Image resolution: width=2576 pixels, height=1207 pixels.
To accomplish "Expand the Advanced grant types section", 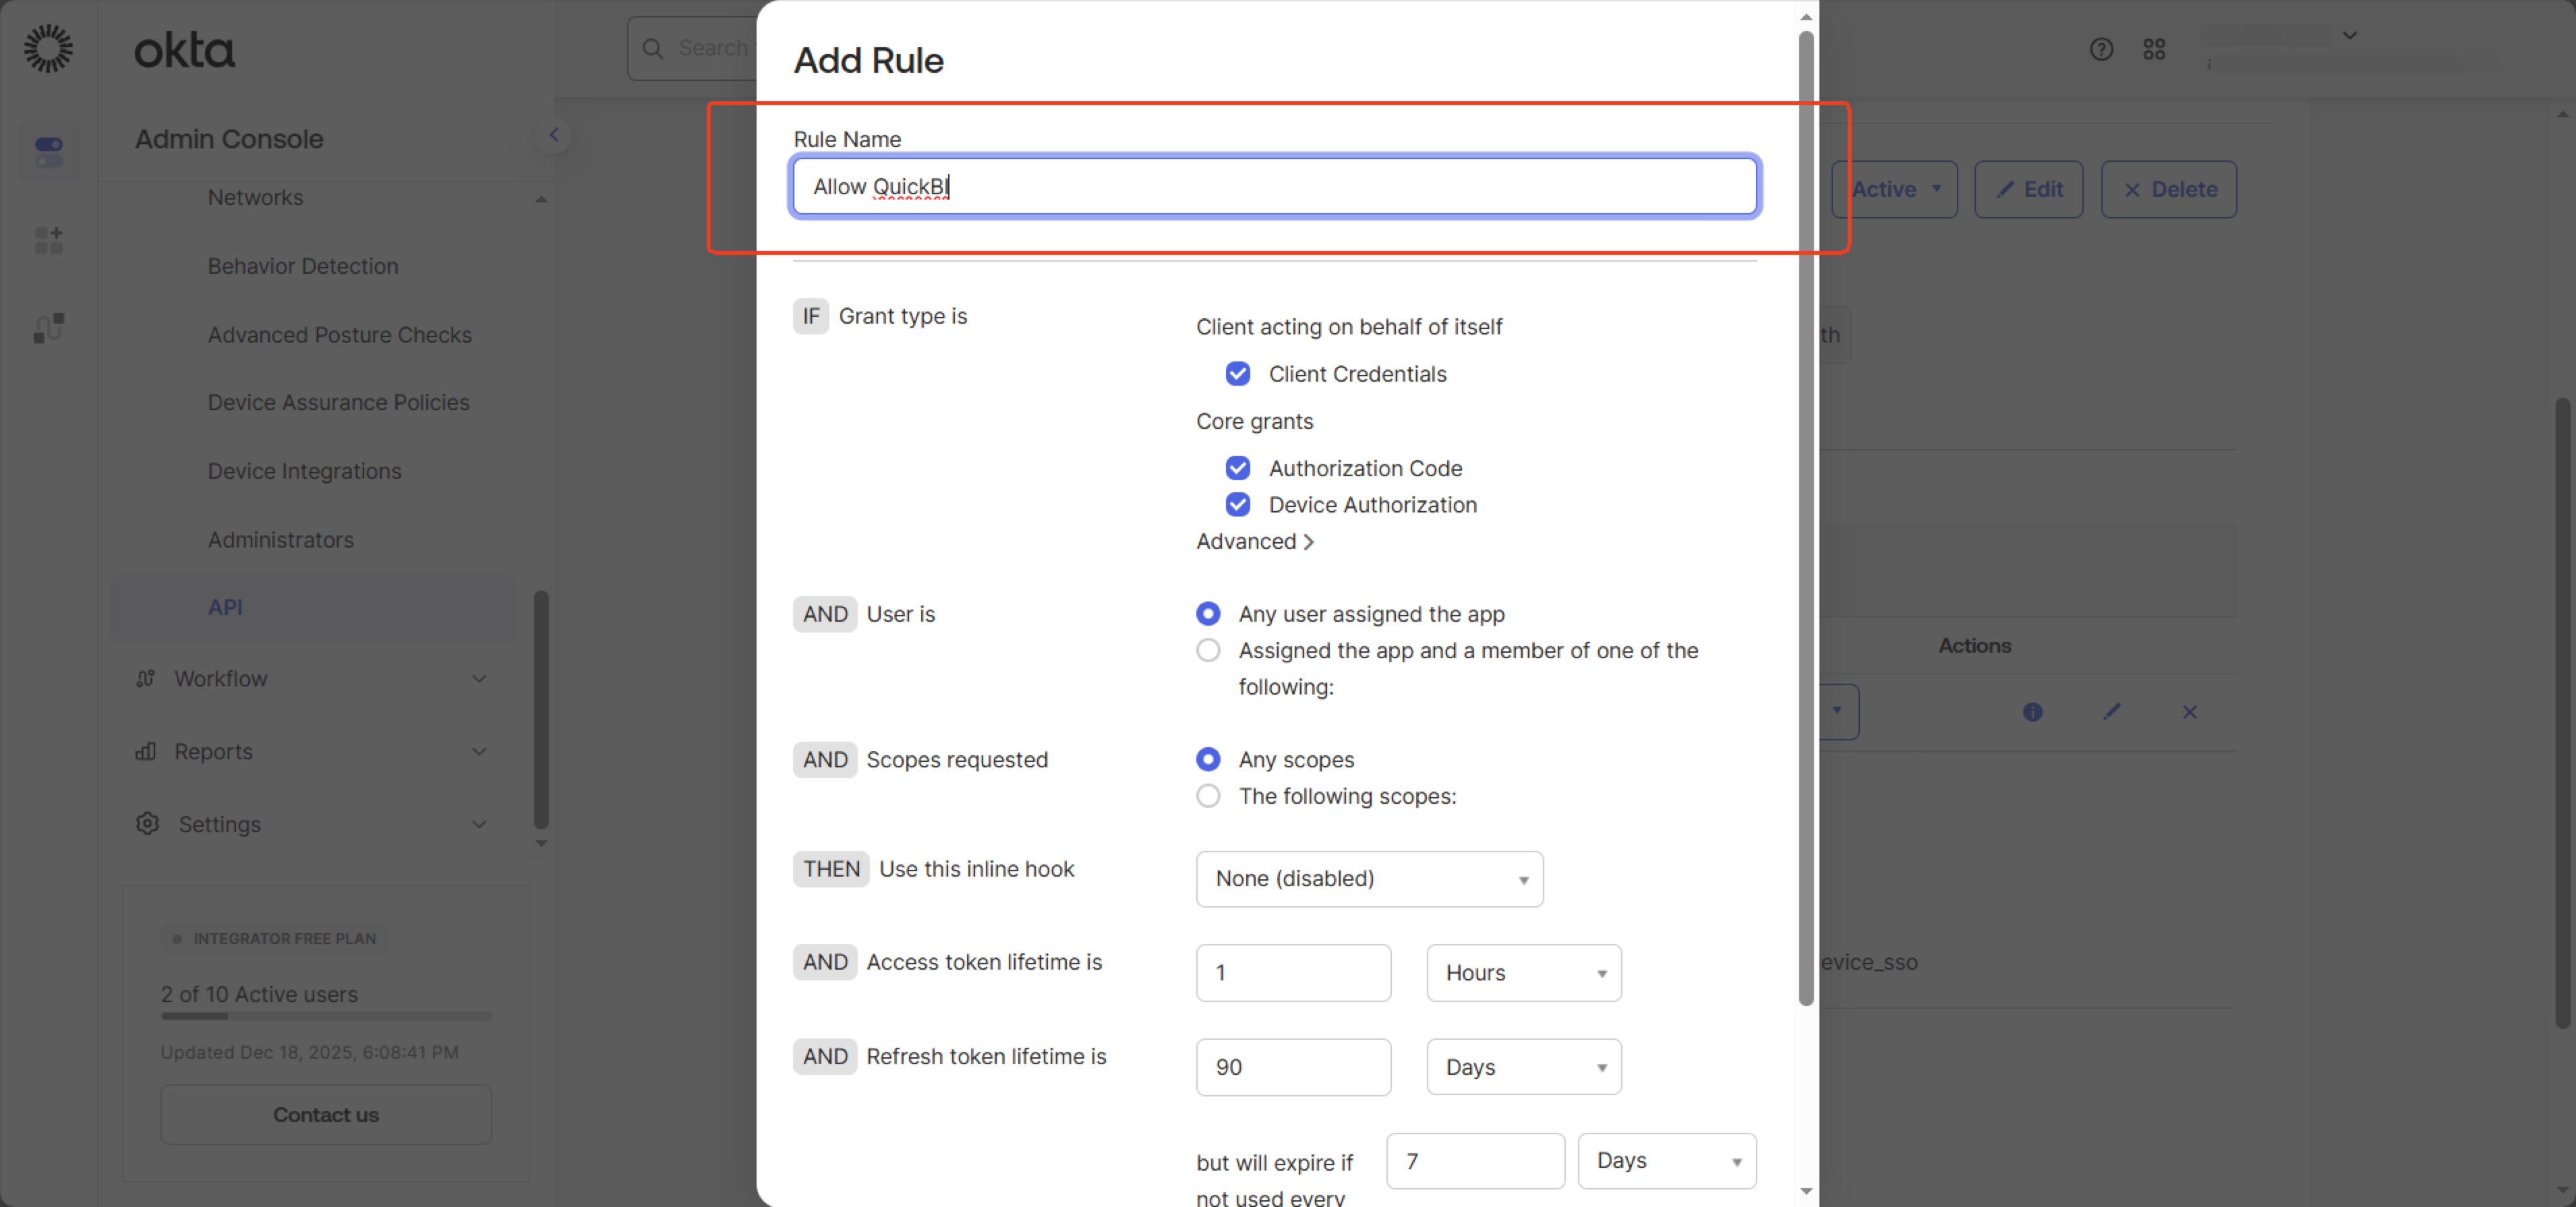I will tap(1254, 541).
